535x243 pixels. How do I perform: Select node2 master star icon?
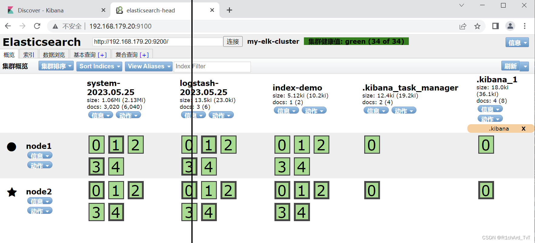point(12,192)
